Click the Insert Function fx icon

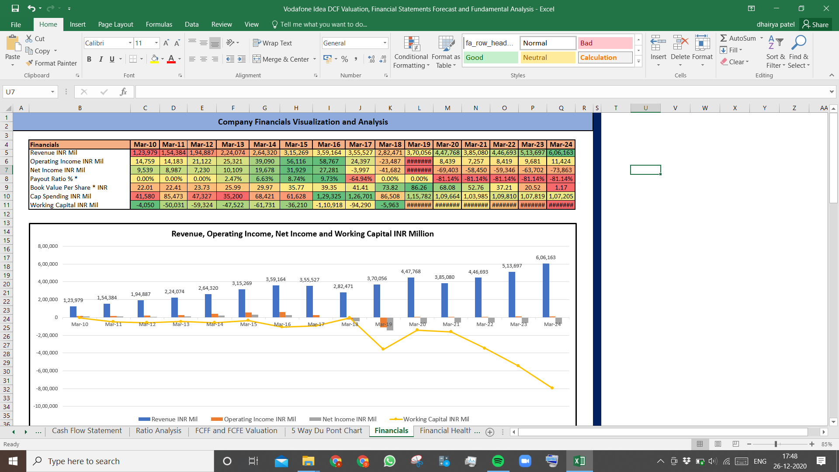tap(123, 92)
